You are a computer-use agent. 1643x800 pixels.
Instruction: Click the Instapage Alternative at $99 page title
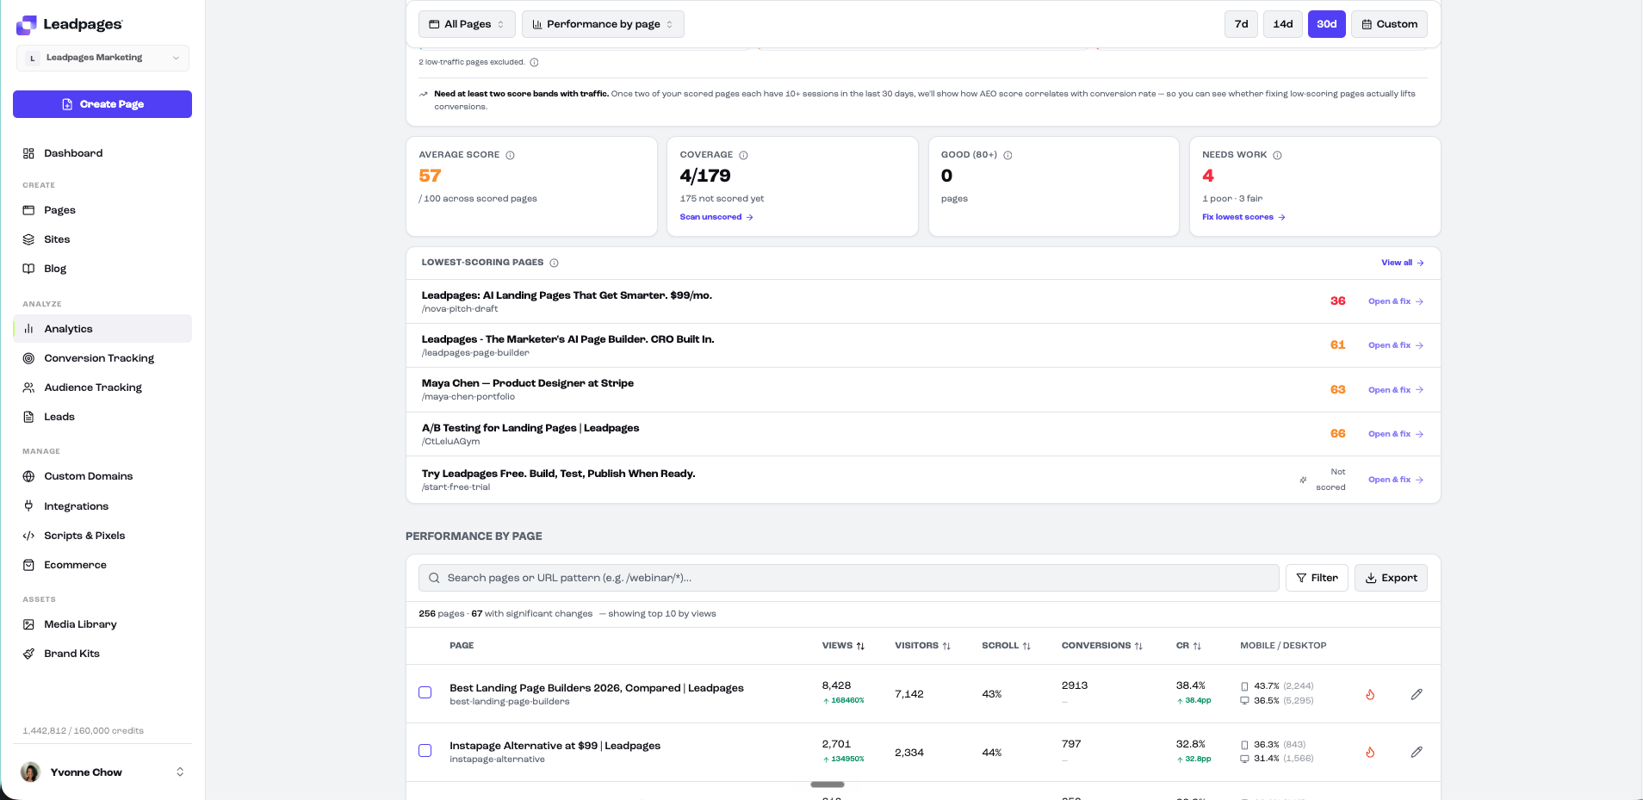(555, 746)
